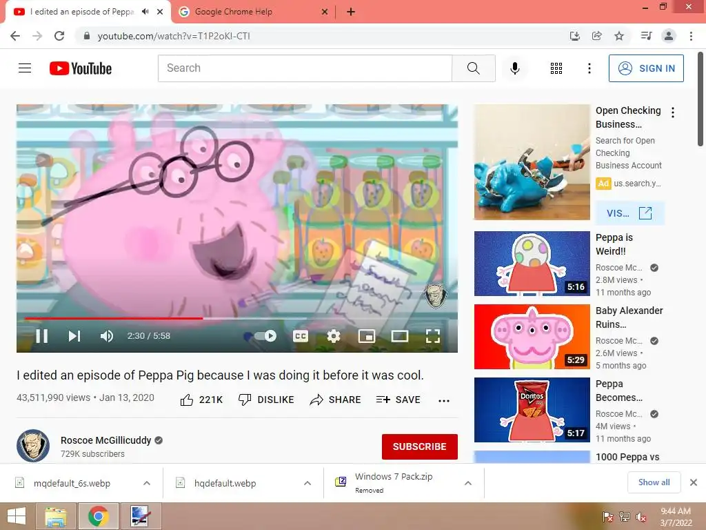Open 'Peppa Becomes...' Doritos thumbnail

coord(532,410)
